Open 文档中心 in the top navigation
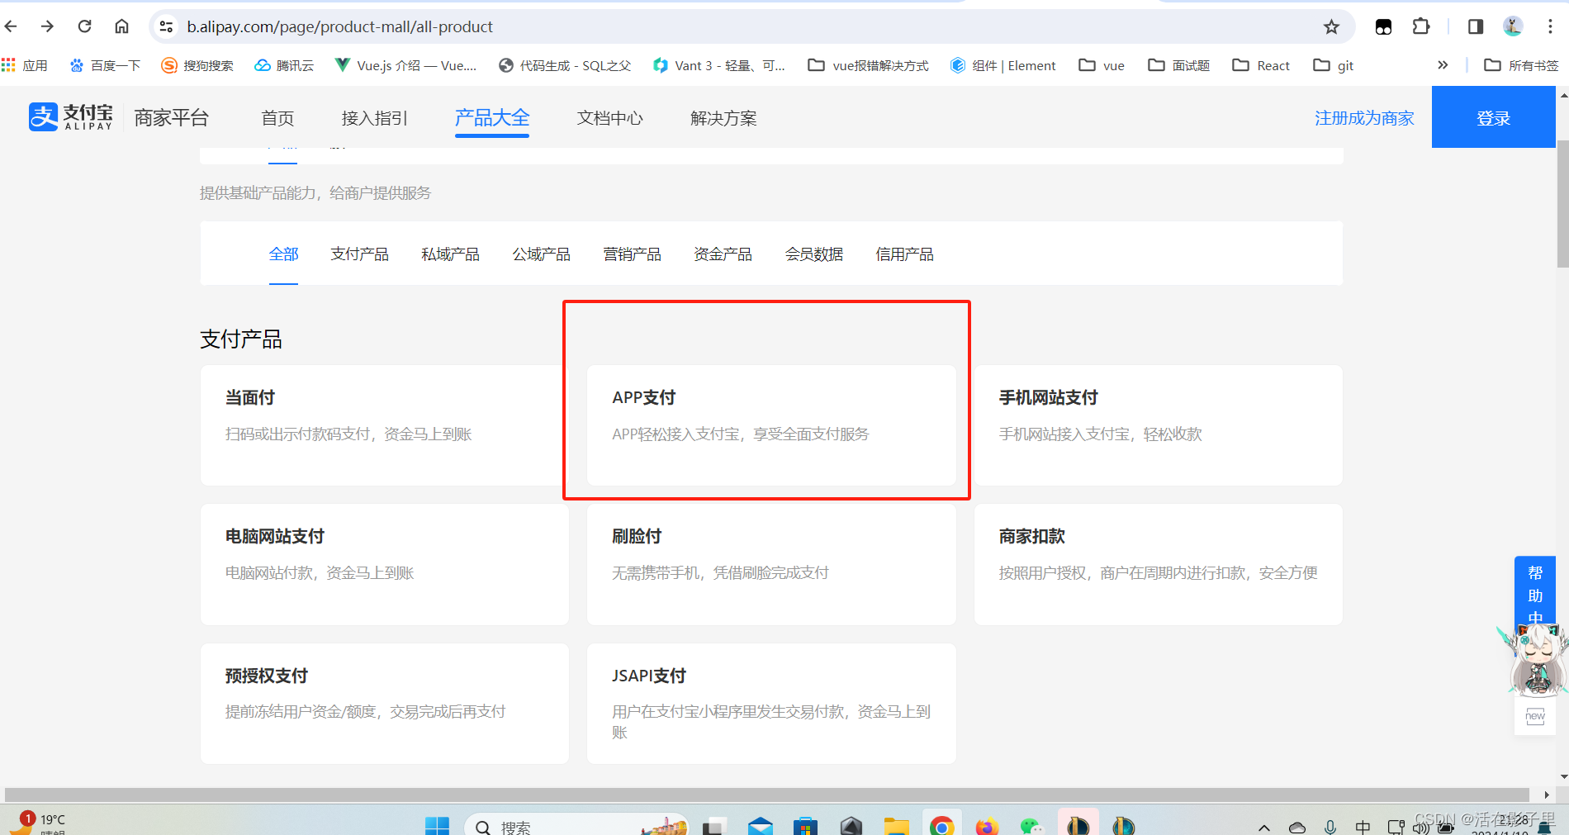Viewport: 1569px width, 835px height. [609, 118]
